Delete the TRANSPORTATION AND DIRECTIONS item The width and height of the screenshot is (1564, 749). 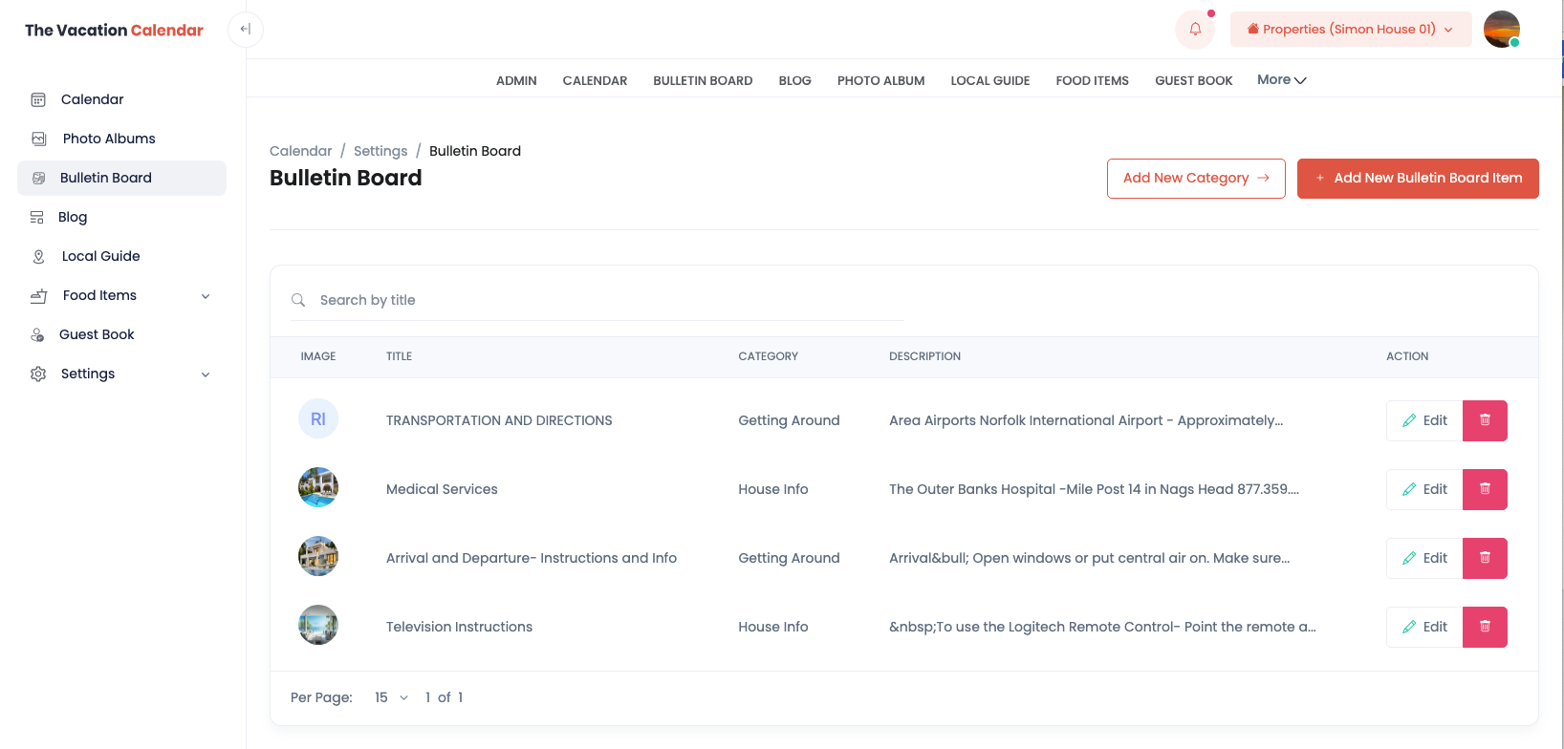(1485, 420)
